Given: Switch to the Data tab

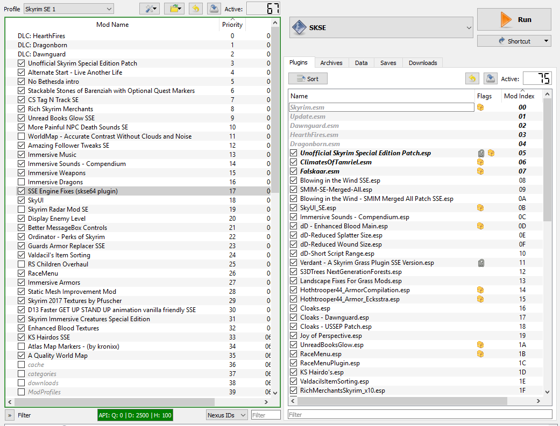Looking at the screenshot, I should pyautogui.click(x=361, y=63).
